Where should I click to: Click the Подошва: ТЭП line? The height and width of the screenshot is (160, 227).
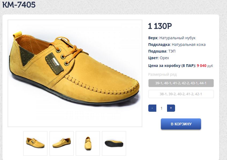tap(162, 51)
